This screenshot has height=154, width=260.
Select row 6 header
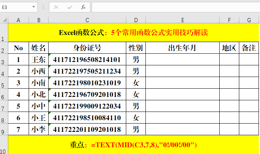click(x=4, y=94)
